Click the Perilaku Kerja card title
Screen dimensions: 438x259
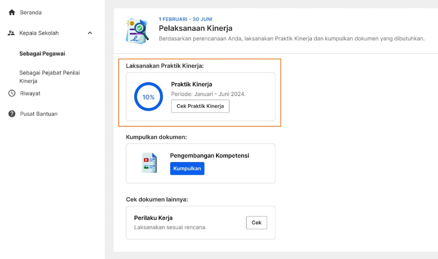tap(153, 218)
